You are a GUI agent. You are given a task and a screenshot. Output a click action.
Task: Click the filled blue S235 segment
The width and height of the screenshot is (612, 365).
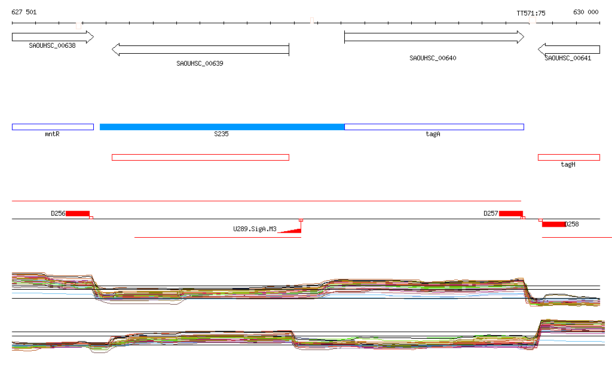(x=222, y=127)
